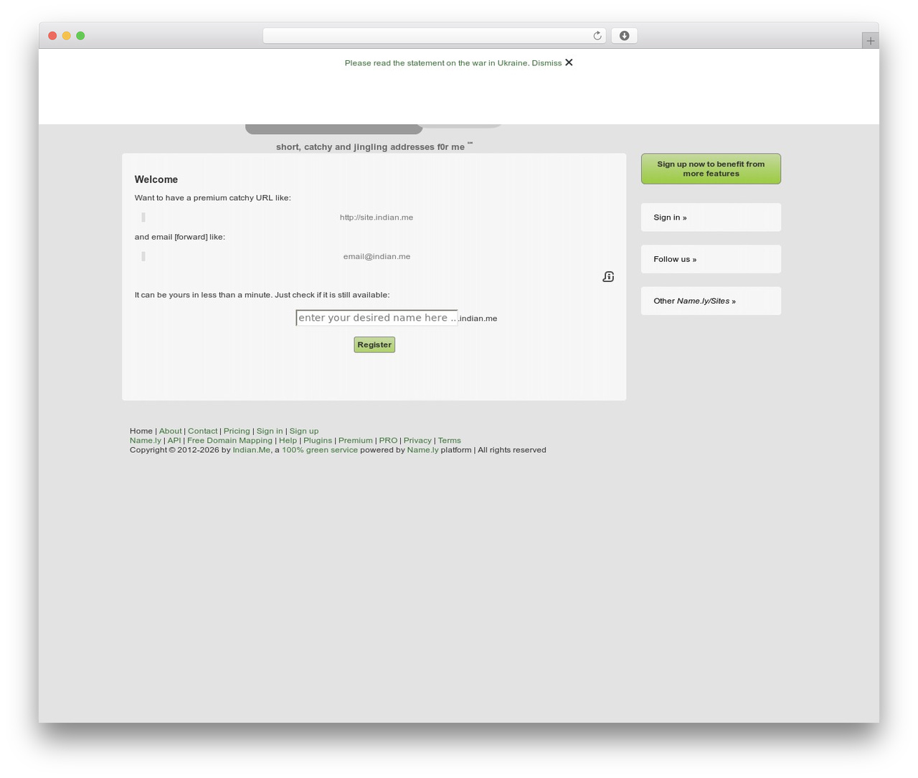Click the Welcome heading
The height and width of the screenshot is (778, 918).
tap(156, 179)
